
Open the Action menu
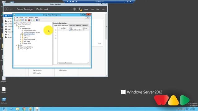21,18
